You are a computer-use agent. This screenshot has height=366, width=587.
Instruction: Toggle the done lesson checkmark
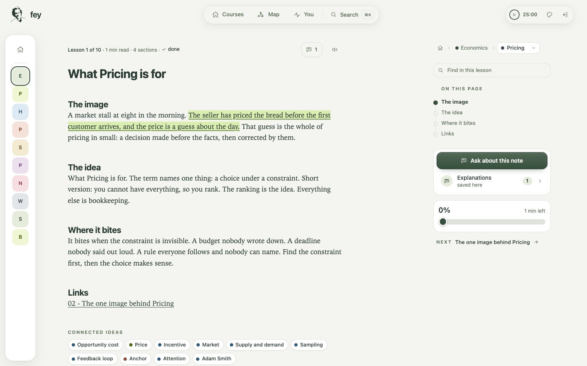pyautogui.click(x=171, y=49)
